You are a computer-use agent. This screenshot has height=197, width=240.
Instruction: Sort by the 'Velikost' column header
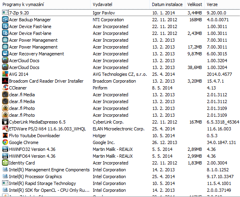point(194,4)
